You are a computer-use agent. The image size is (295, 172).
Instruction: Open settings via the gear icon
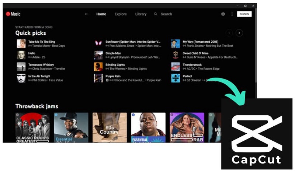tap(223, 14)
